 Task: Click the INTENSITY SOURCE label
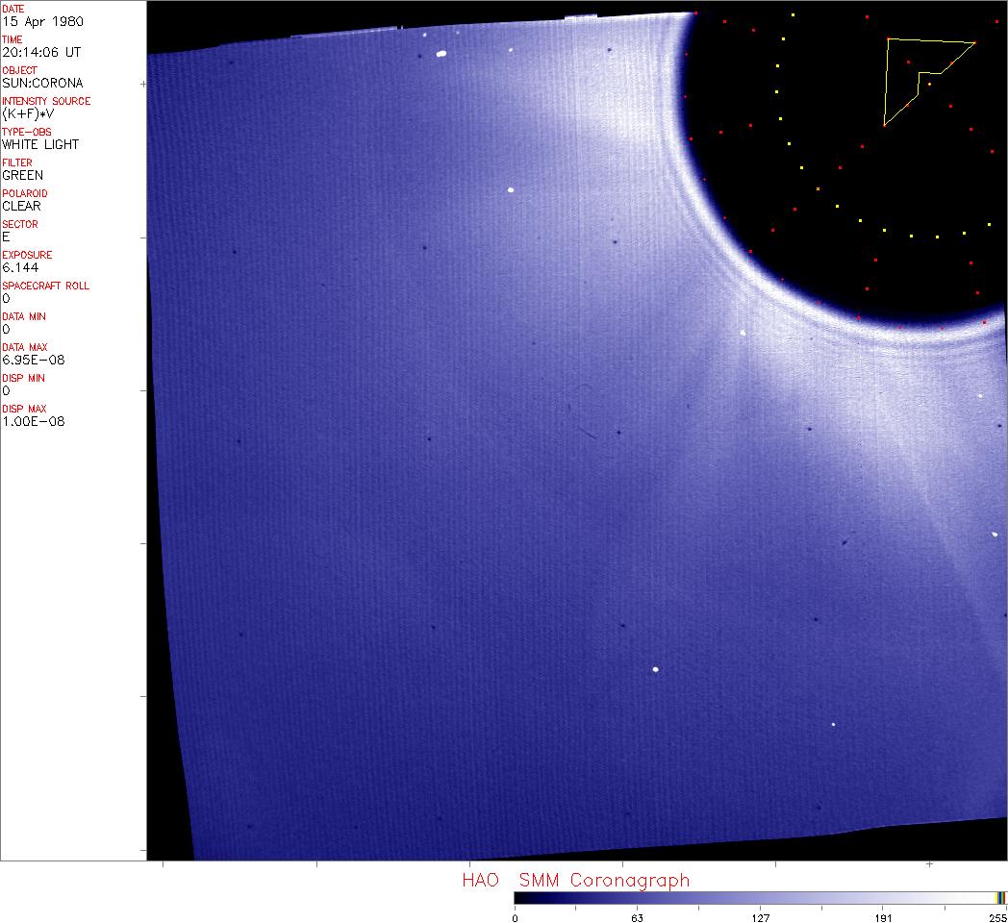(x=46, y=101)
